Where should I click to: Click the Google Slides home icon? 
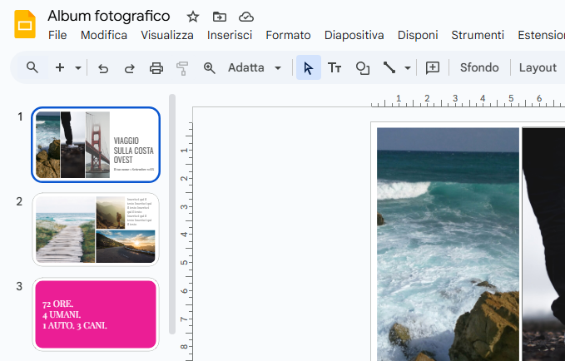pos(24,24)
